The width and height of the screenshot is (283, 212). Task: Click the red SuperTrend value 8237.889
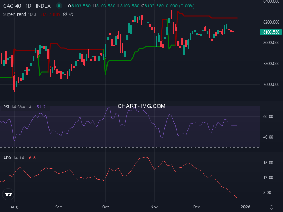point(51,14)
